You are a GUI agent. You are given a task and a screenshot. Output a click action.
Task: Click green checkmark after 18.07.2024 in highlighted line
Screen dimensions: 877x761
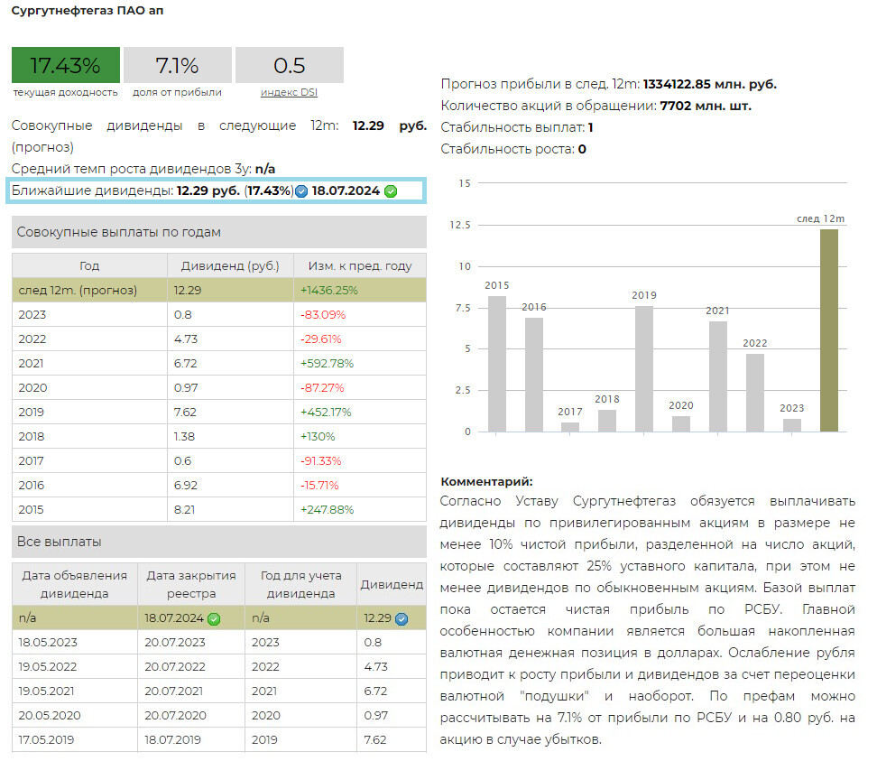tap(391, 191)
